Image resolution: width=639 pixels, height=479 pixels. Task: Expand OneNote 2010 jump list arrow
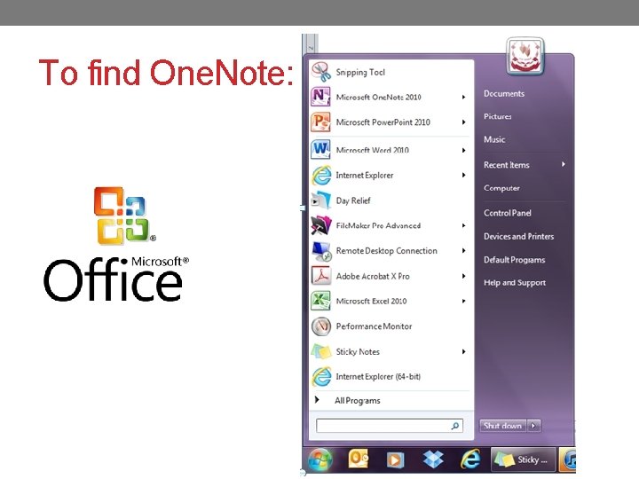click(x=464, y=97)
